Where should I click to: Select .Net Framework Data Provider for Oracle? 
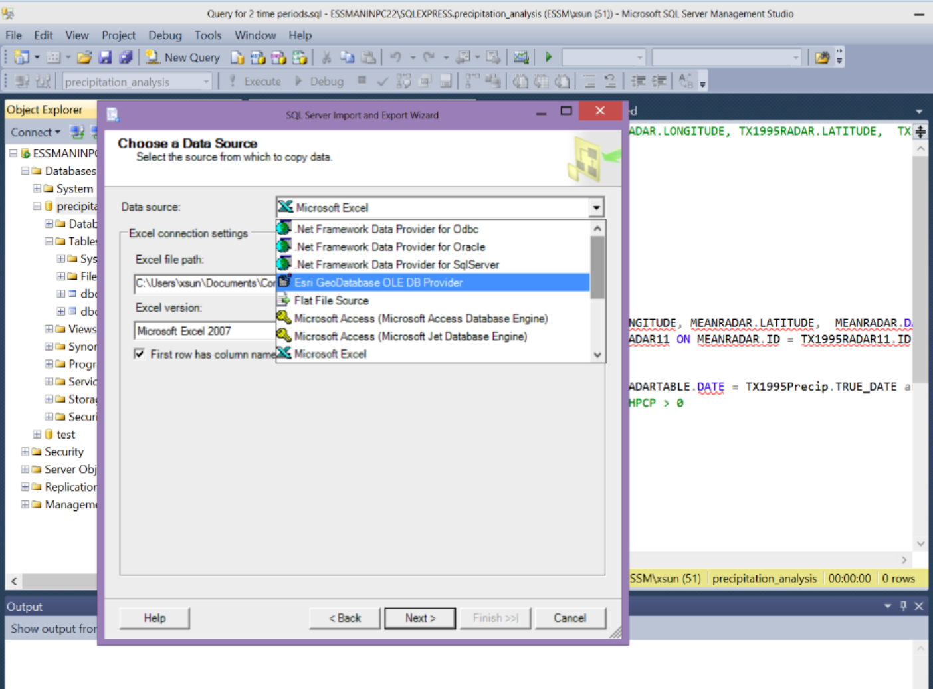433,246
